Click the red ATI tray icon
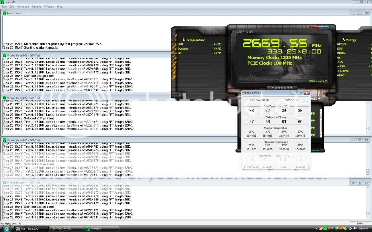372x232 pixels. click(340, 228)
